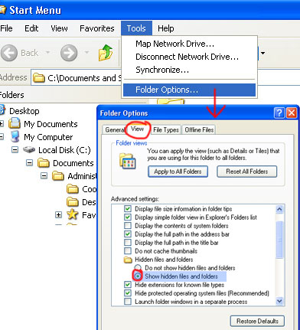Screen dimensions: 300x330
Task: Expand the Favorites tree node
Action: (58, 214)
